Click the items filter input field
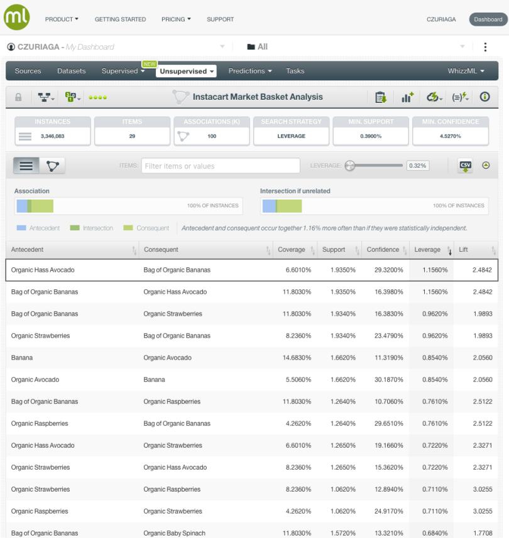Image resolution: width=509 pixels, height=538 pixels. (x=220, y=165)
